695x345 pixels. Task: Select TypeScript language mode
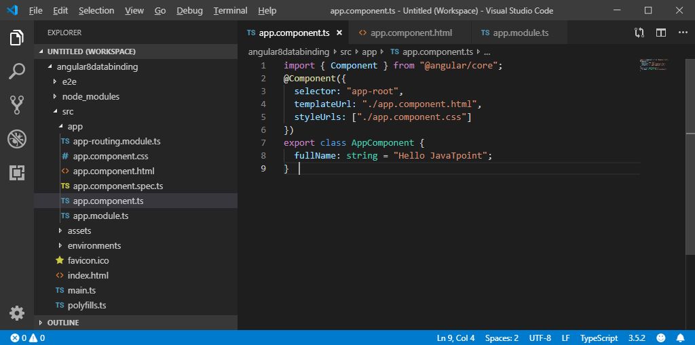(x=599, y=338)
